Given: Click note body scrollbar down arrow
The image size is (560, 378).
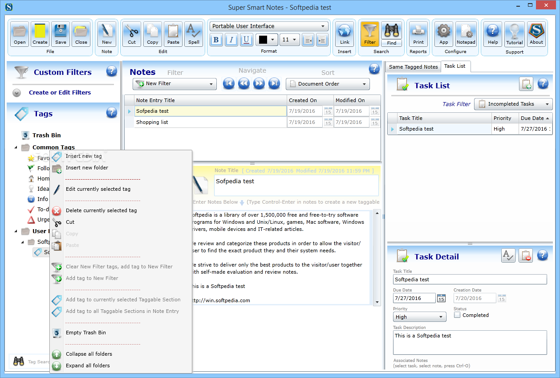Looking at the screenshot, I should (377, 302).
